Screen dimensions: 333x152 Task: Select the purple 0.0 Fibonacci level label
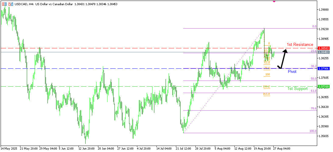314,27
